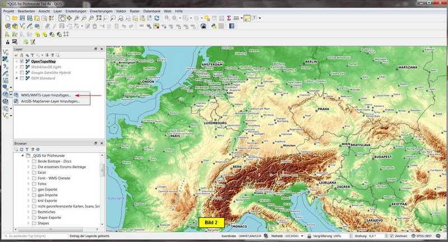448x242 pixels.
Task: Expand the WebAtlasDE.light layer entry
Action: coord(17,67)
